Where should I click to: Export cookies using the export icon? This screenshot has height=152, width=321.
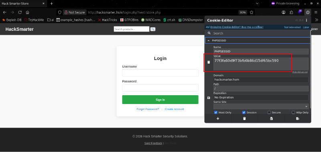coord(298,118)
